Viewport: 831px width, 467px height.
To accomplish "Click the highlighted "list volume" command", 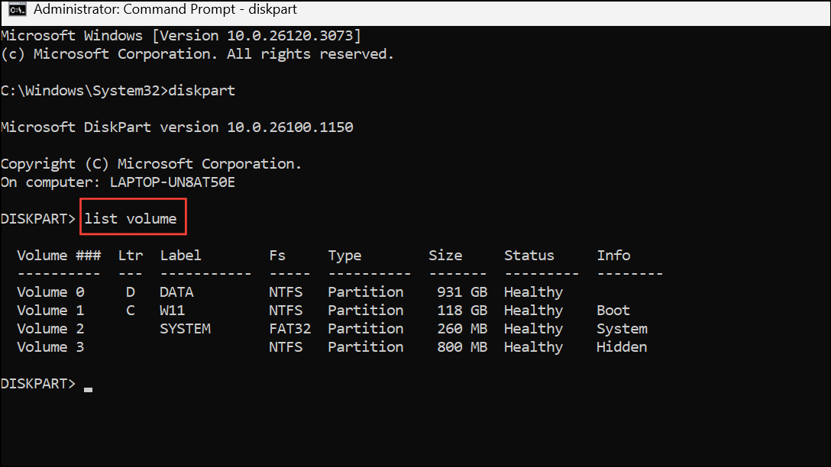I will [x=131, y=219].
